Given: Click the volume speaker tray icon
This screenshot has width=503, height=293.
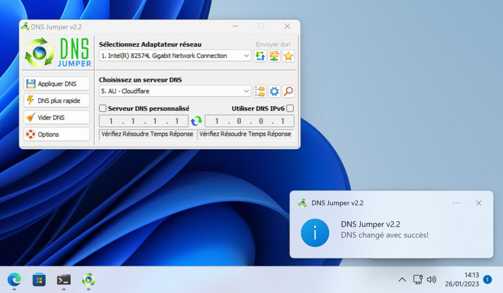Looking at the screenshot, I should click(x=431, y=280).
